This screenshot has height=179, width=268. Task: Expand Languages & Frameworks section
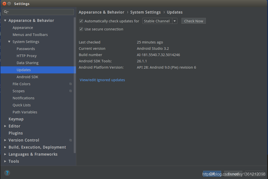tap(5, 154)
